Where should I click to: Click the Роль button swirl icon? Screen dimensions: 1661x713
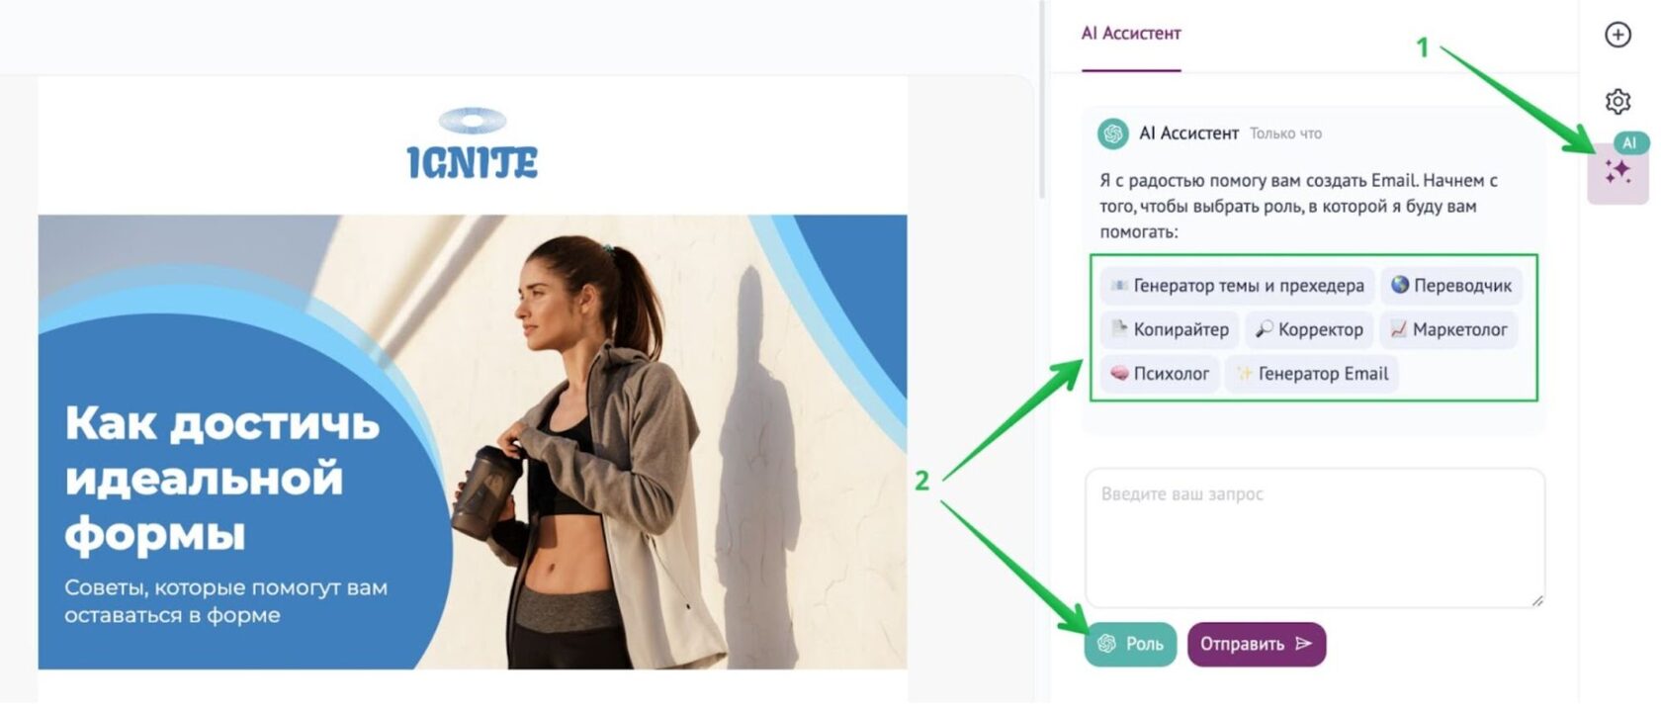point(1106,644)
